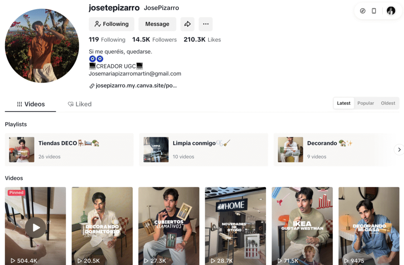Image resolution: width=404 pixels, height=265 pixels.
Task: Select the Oldest sort option
Action: click(388, 103)
